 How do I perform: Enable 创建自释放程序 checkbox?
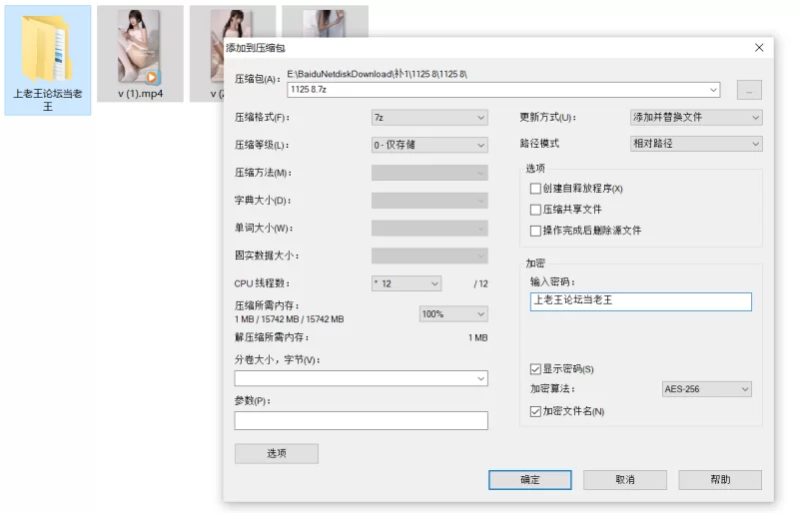(x=535, y=189)
